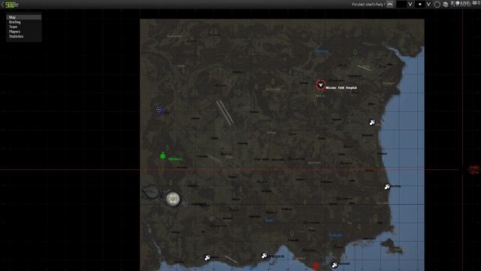Image resolution: width=481 pixels, height=271 pixels.
Task: Click the white dot marker shape selector
Action: tap(420, 5)
